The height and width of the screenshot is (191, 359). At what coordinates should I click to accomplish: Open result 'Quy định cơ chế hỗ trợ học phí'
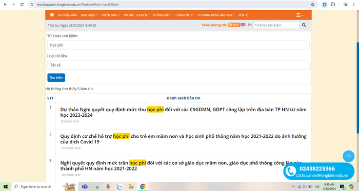pyautogui.click(x=184, y=139)
